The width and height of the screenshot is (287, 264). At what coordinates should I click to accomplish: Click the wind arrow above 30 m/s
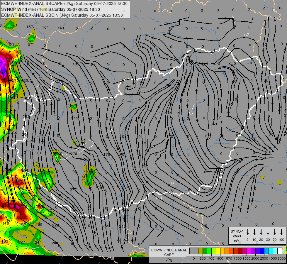pyautogui.click(x=268, y=232)
